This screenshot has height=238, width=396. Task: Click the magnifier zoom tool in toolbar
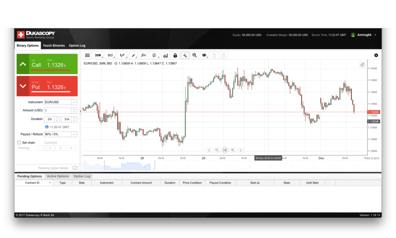[x=195, y=56]
